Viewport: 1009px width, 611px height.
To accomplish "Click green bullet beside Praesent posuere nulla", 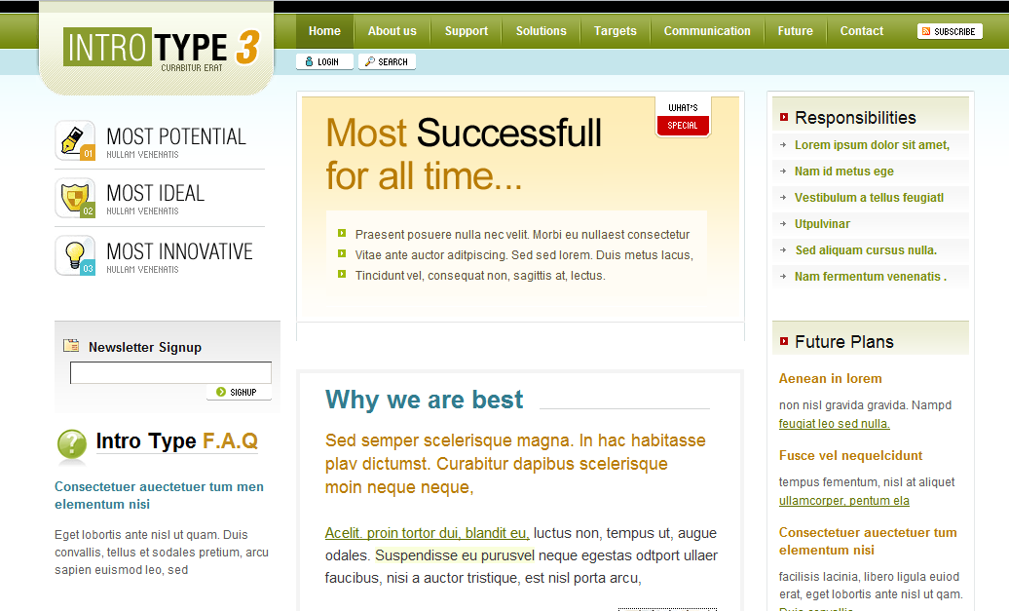I will (x=342, y=233).
